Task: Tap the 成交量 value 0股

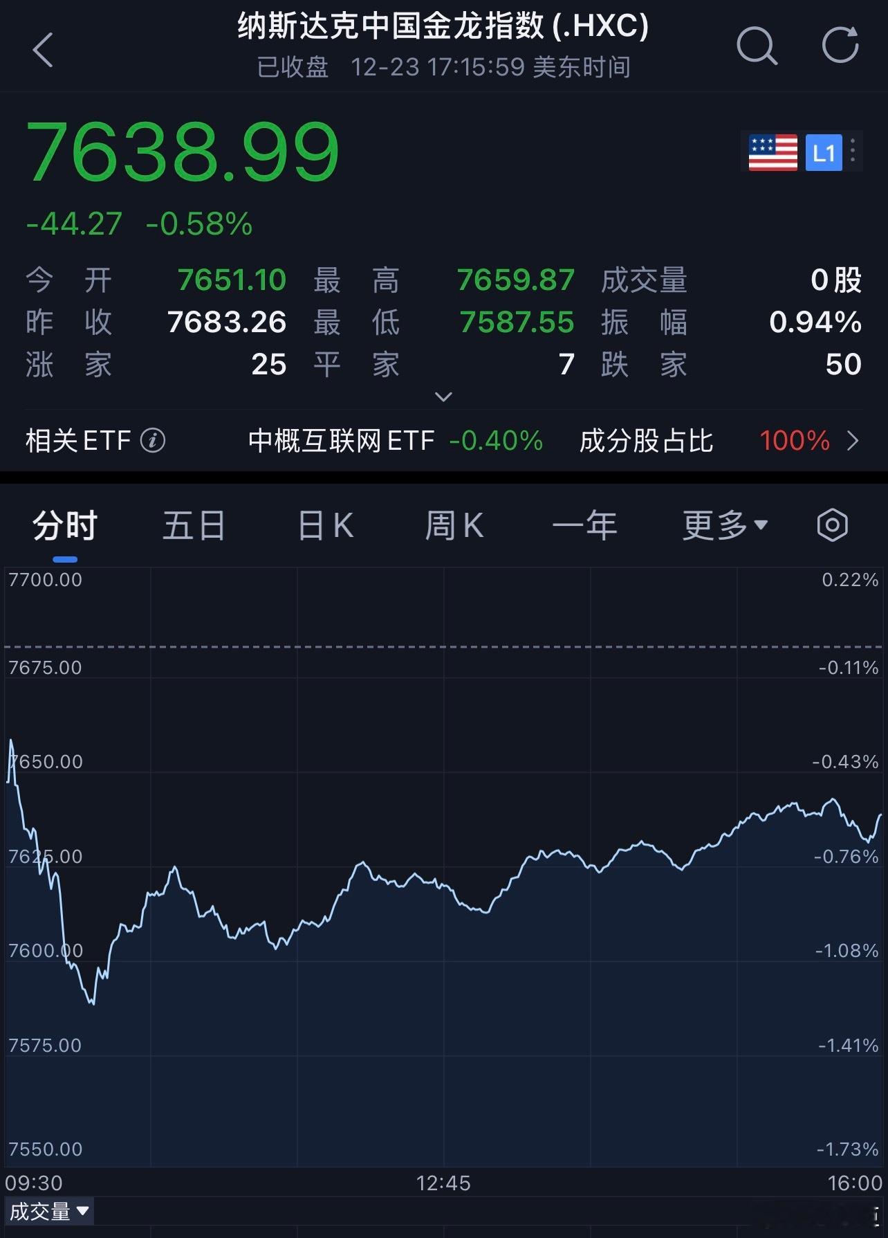Action: click(x=836, y=280)
